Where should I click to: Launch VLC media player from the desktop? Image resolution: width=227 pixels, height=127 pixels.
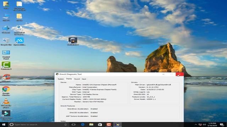tap(6, 103)
